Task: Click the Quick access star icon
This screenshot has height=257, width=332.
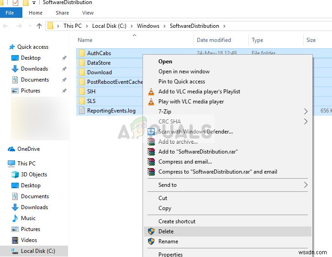Action: pyautogui.click(x=12, y=47)
